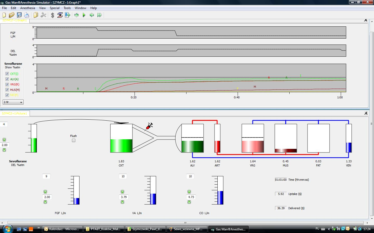Click the VA value field showing 3.79
This screenshot has height=233, width=374.
coord(124,197)
